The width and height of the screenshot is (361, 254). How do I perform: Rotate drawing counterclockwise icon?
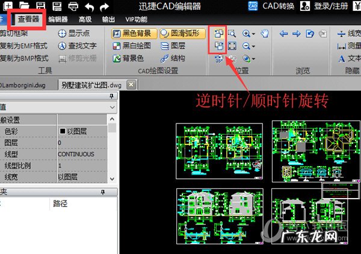click(219, 33)
